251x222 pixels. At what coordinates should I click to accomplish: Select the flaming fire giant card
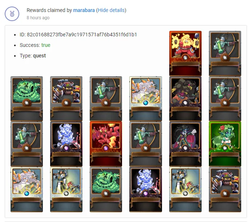pos(185,53)
